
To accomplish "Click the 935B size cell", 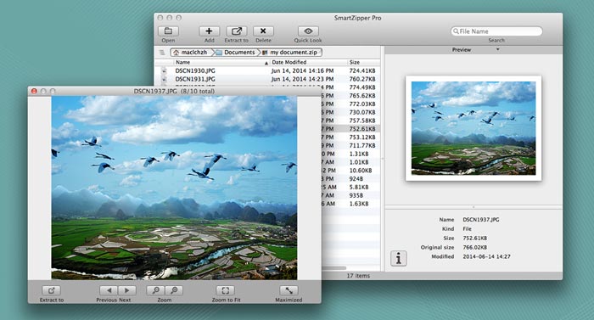I will point(356,195).
